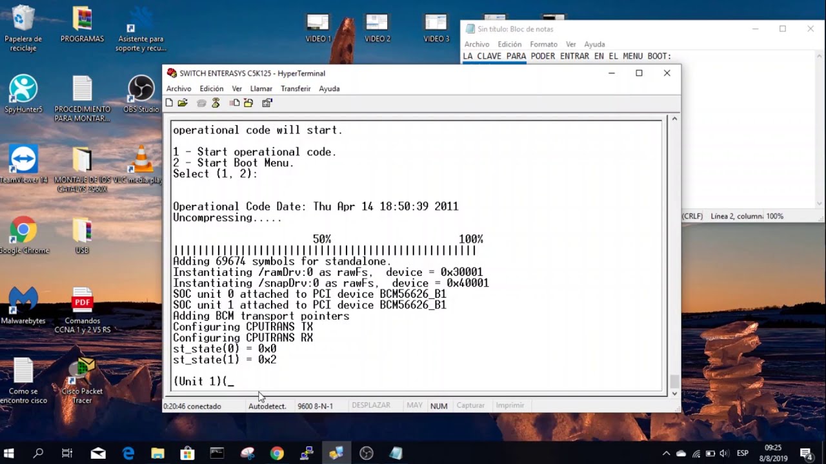This screenshot has width=826, height=464.
Task: Select the Asistente para soporte desktop icon
Action: pos(141,30)
